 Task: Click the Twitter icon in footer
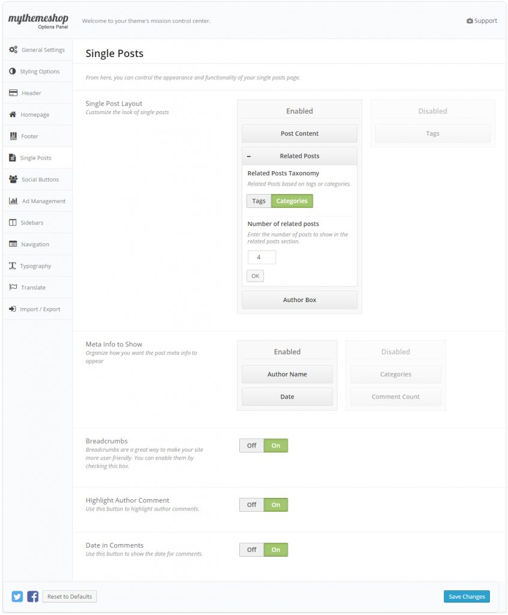[x=17, y=596]
